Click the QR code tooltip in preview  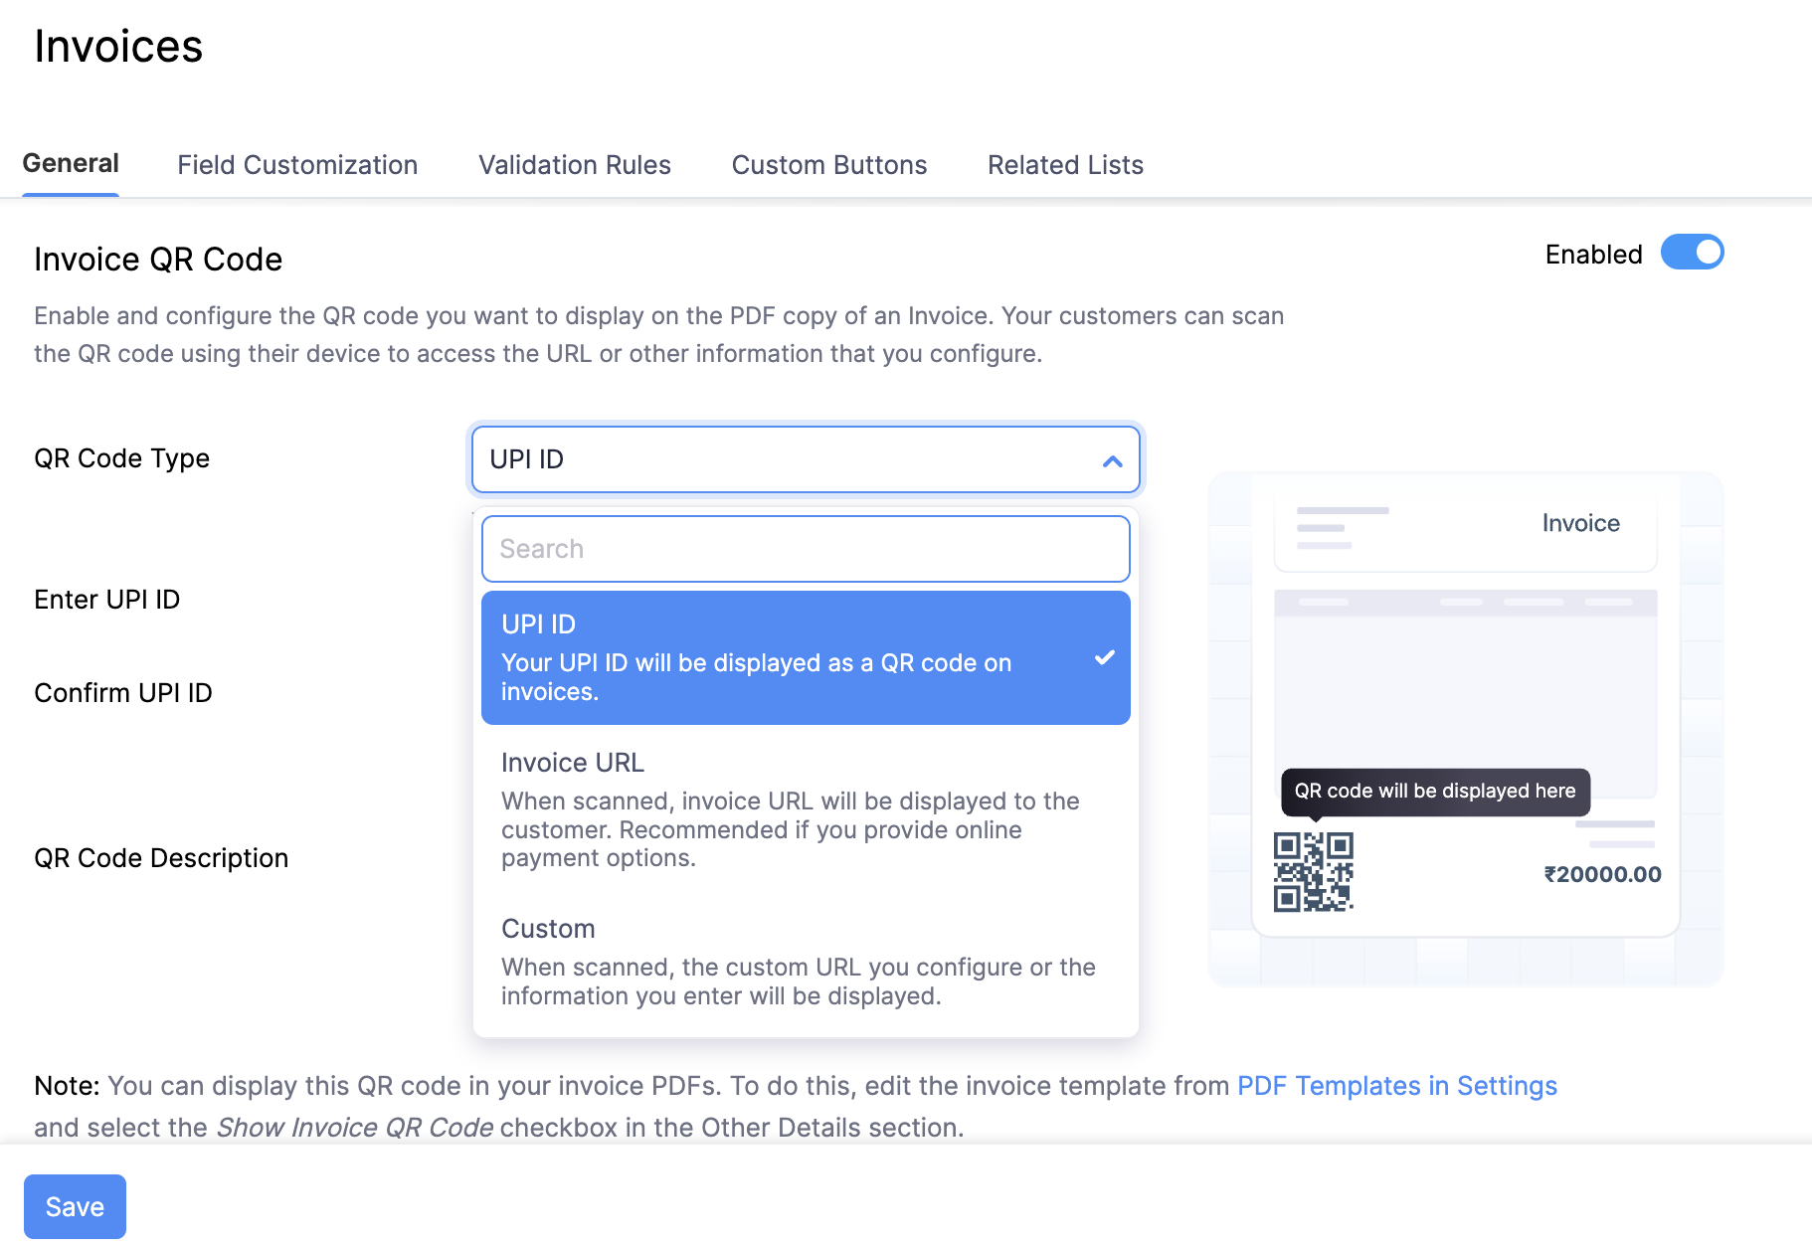pyautogui.click(x=1434, y=792)
